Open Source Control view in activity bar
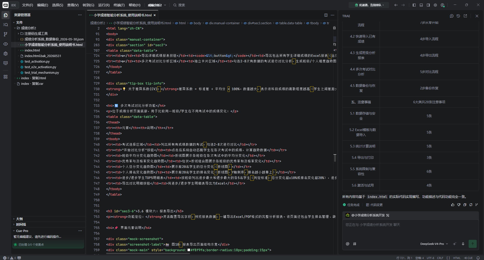The width and height of the screenshot is (484, 260). tap(6, 34)
